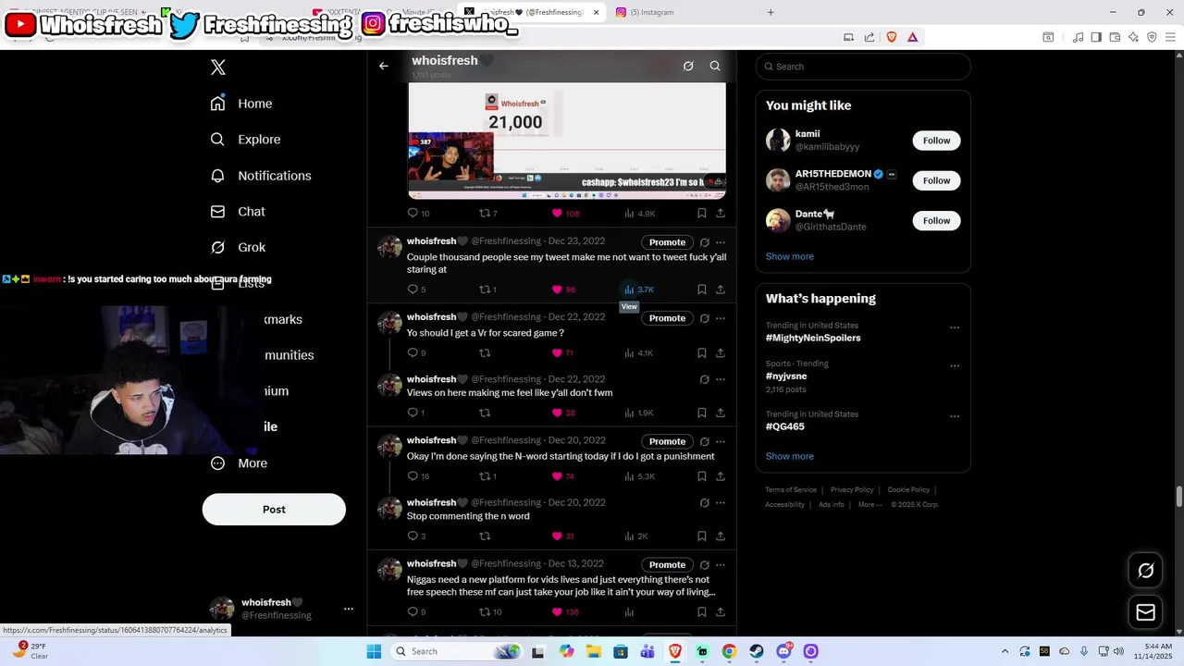Repost the Vr for scared game tweet
Image resolution: width=1184 pixels, height=666 pixels.
(485, 353)
